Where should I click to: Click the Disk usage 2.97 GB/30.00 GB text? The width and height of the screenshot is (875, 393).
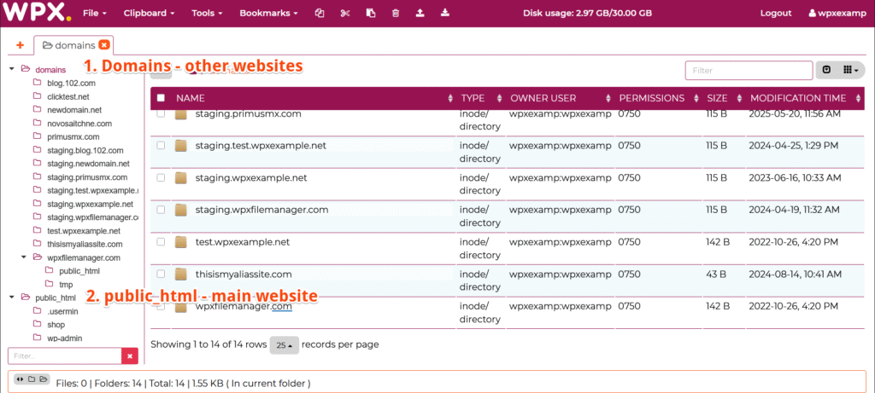pyautogui.click(x=587, y=14)
